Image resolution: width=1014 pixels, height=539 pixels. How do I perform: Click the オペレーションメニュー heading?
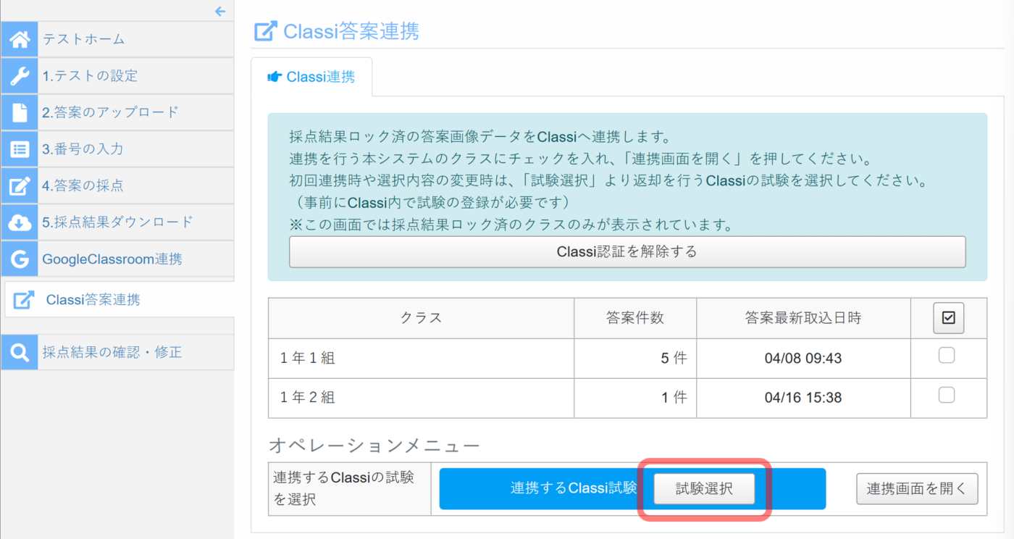pos(374,445)
